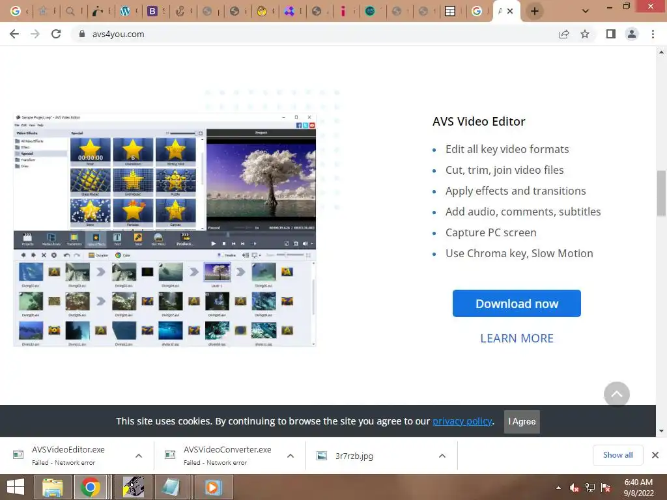
Task: Close the active avs4you tab
Action: pyautogui.click(x=510, y=12)
